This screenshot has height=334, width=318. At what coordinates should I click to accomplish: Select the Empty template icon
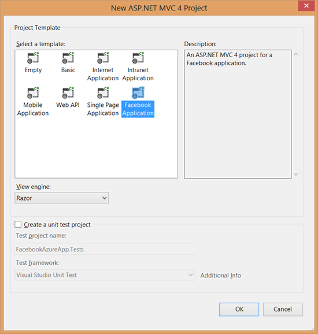tap(33, 58)
